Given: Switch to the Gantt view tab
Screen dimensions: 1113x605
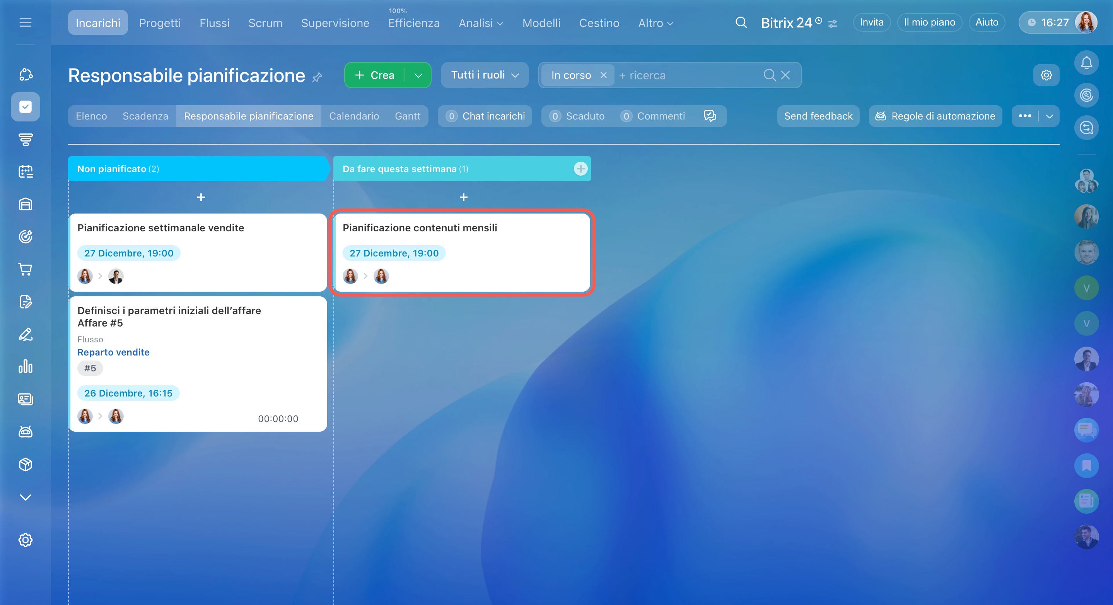Looking at the screenshot, I should 407,116.
